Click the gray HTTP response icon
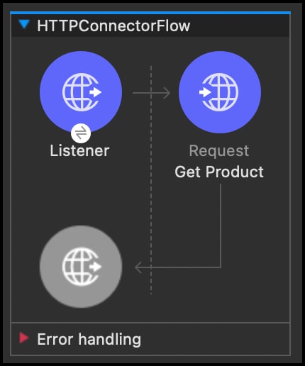Screen dimensions: 305x366 (x=81, y=267)
